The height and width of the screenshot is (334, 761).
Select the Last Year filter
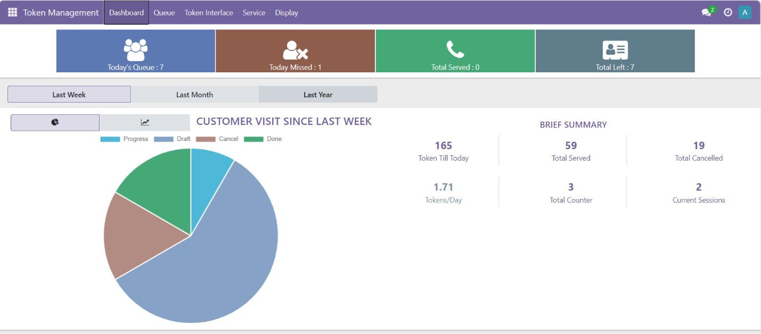point(318,95)
